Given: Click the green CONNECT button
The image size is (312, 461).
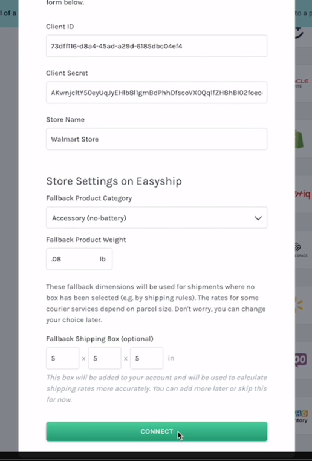Looking at the screenshot, I should click(157, 431).
